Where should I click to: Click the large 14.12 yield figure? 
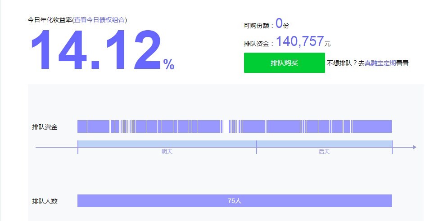coord(95,50)
